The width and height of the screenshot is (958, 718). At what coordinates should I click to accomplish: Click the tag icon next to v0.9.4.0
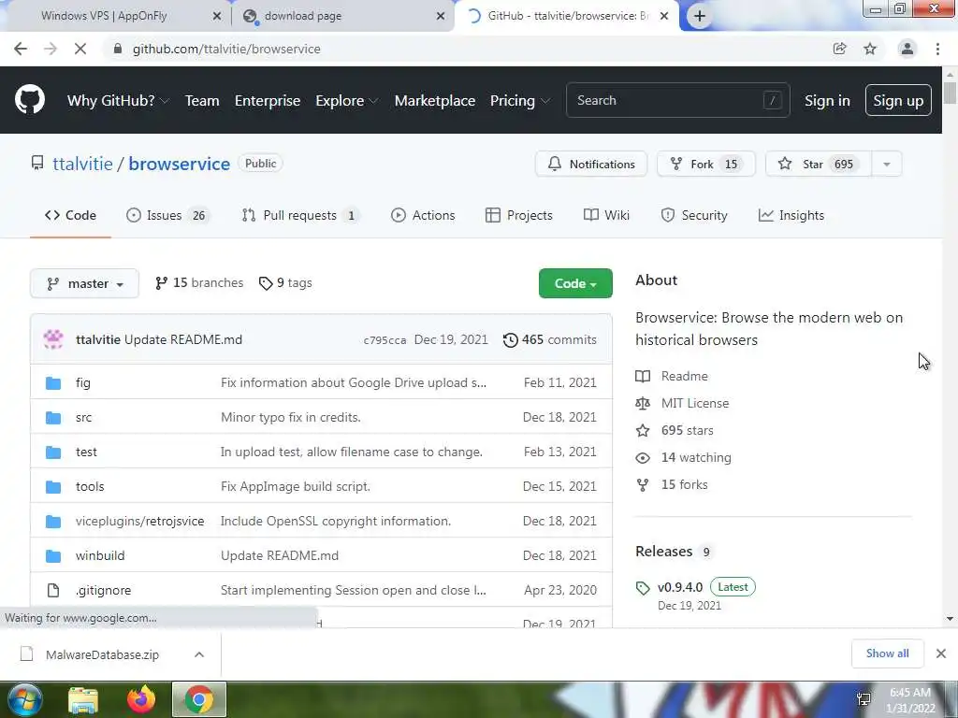click(x=643, y=588)
